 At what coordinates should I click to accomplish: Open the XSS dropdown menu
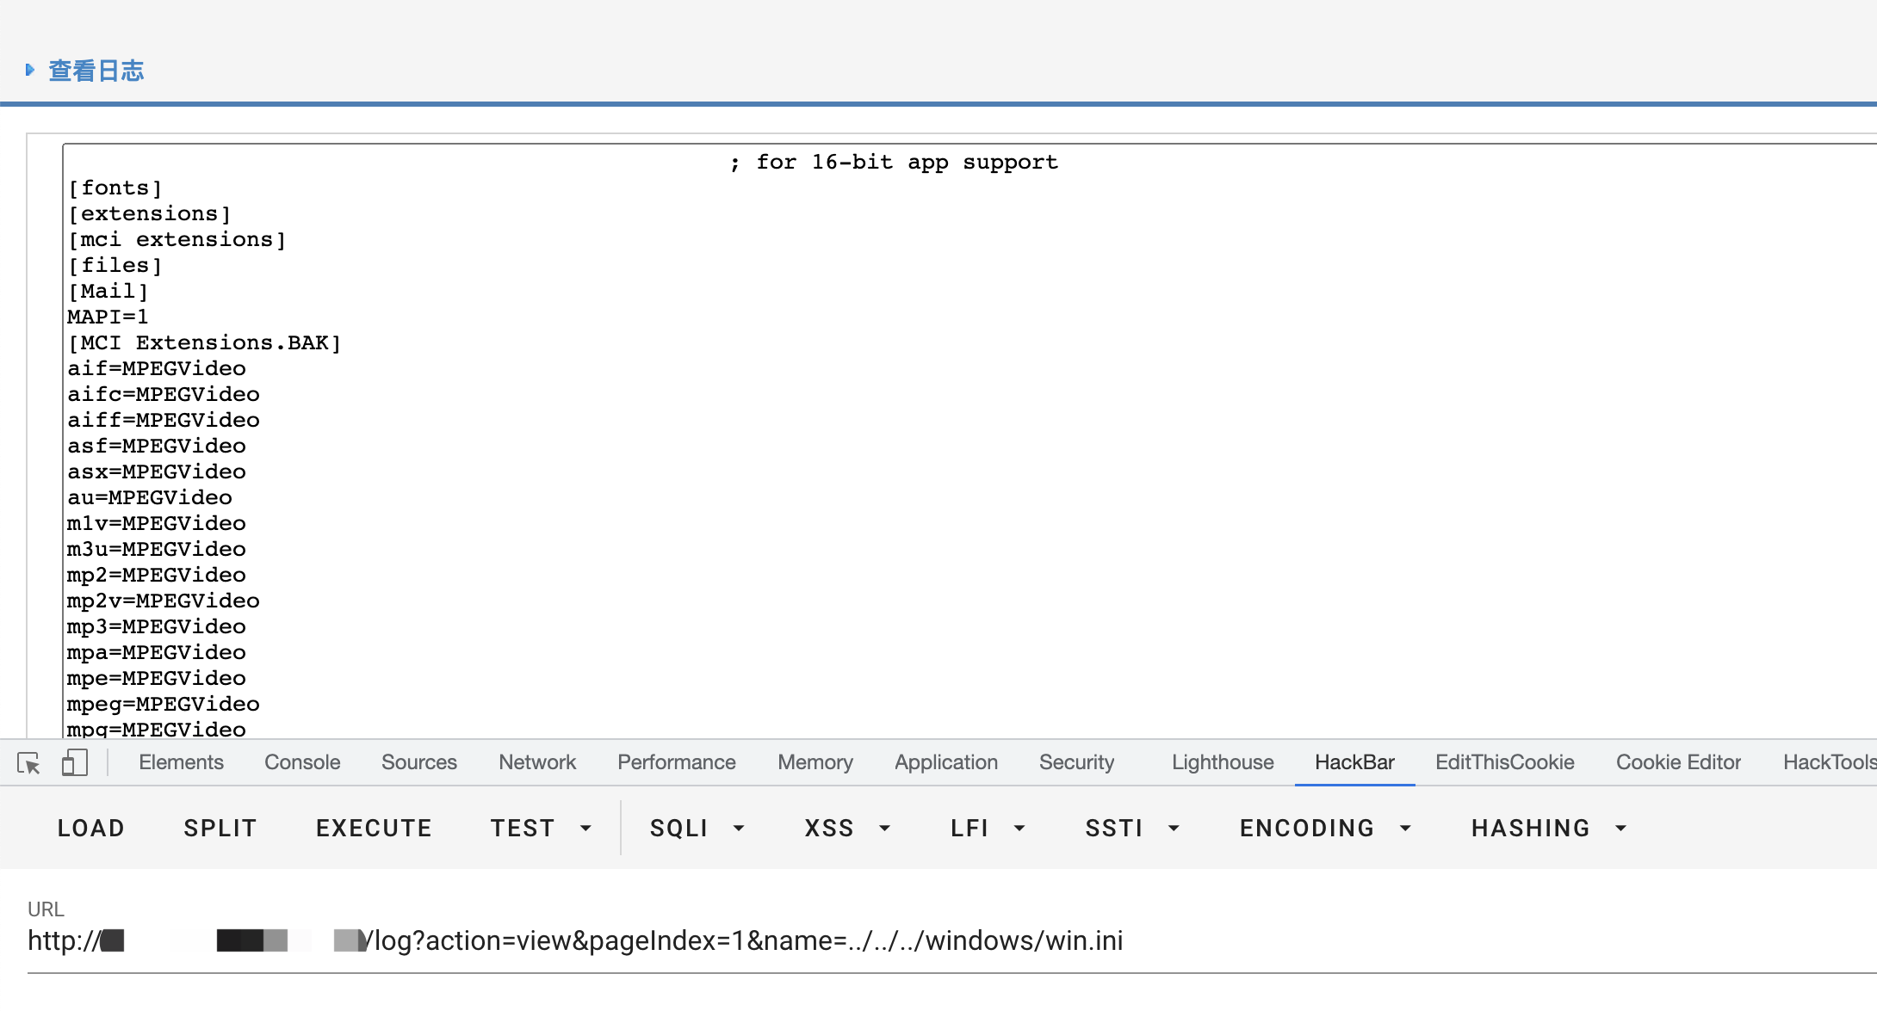point(846,828)
